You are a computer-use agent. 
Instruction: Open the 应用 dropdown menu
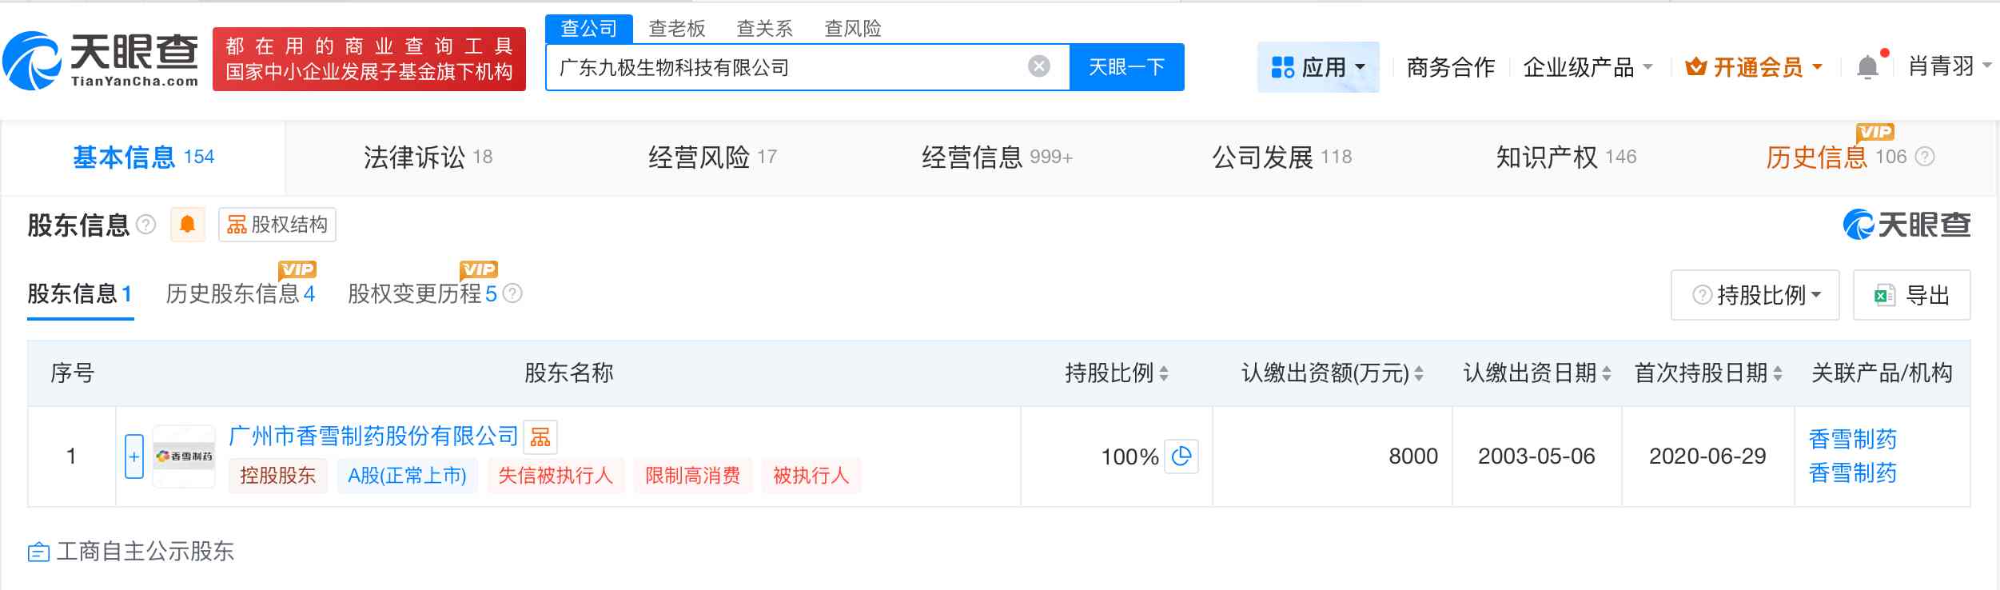click(1317, 67)
